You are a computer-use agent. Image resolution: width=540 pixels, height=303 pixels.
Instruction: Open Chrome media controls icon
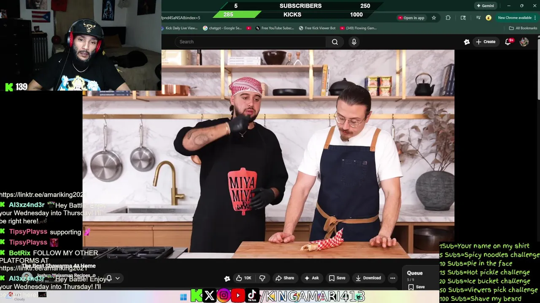[x=478, y=18]
